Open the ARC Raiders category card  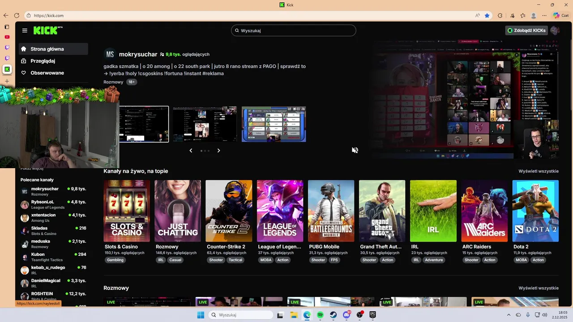(484, 211)
